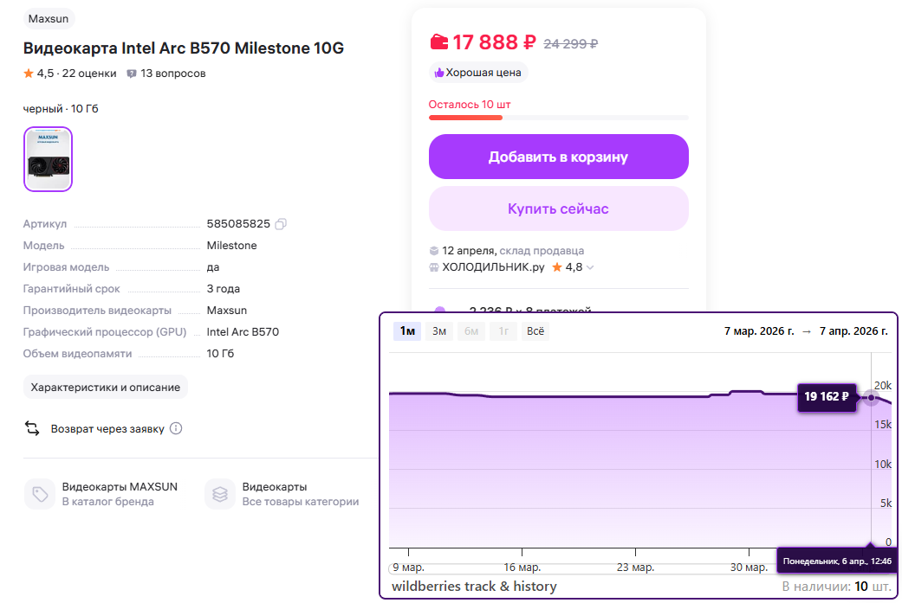This screenshot has height=603, width=902.
Task: Open the Maxsun brand chip
Action: pos(49,18)
